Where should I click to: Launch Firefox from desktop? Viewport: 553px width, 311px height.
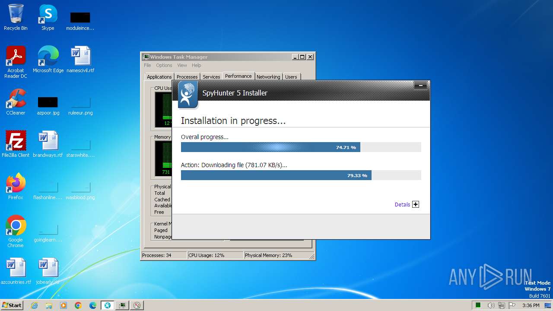click(x=16, y=187)
